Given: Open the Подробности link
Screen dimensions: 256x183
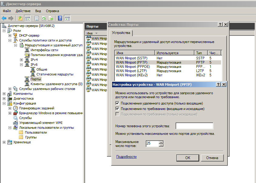Looking at the screenshot, I should point(126,157).
